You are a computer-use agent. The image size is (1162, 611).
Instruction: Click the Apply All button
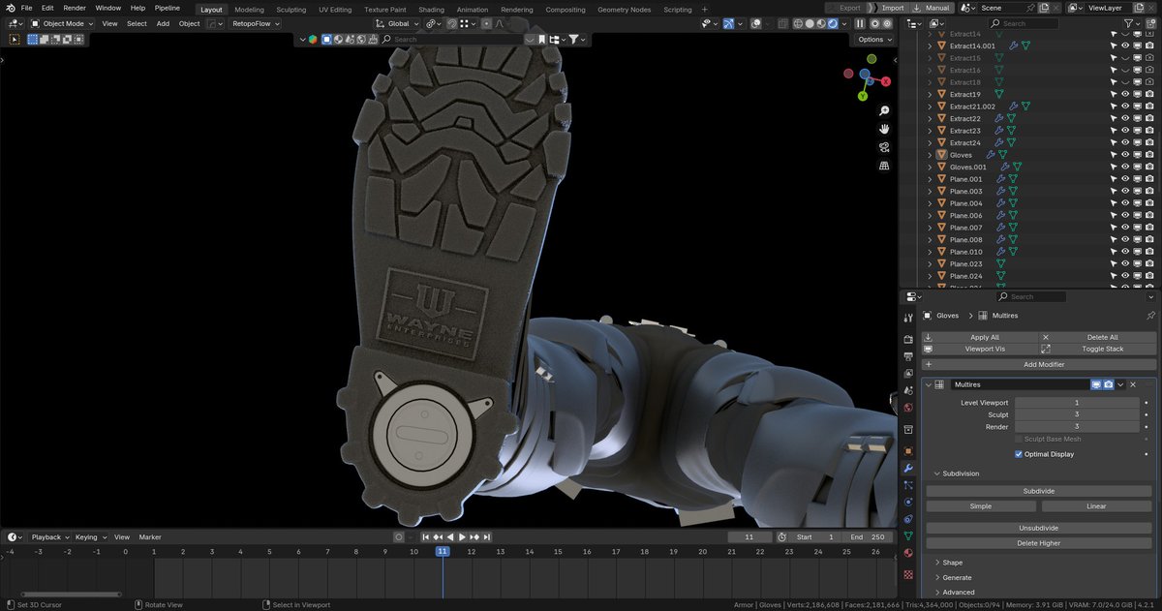coord(979,337)
